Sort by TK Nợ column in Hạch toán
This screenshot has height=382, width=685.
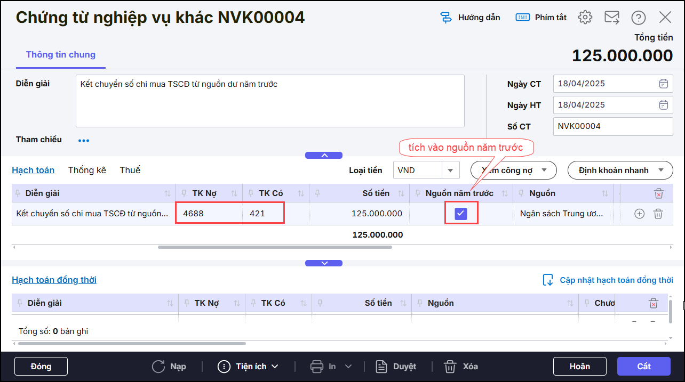pyautogui.click(x=235, y=193)
